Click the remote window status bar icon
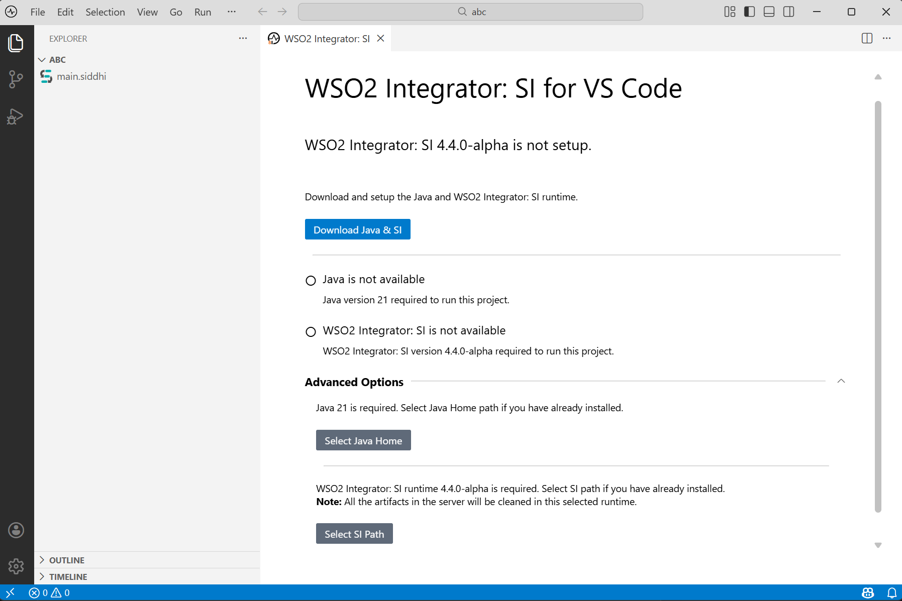This screenshot has width=902, height=601. (10, 593)
